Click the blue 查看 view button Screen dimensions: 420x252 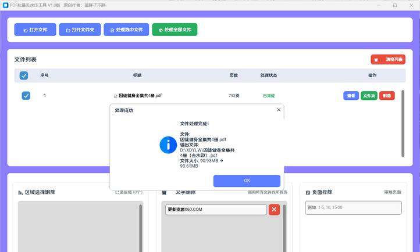pos(351,96)
